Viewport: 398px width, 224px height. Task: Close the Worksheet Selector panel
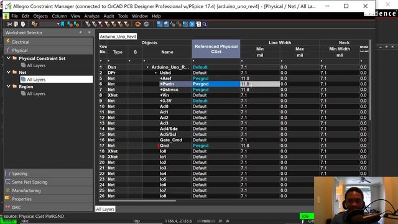pos(90,32)
